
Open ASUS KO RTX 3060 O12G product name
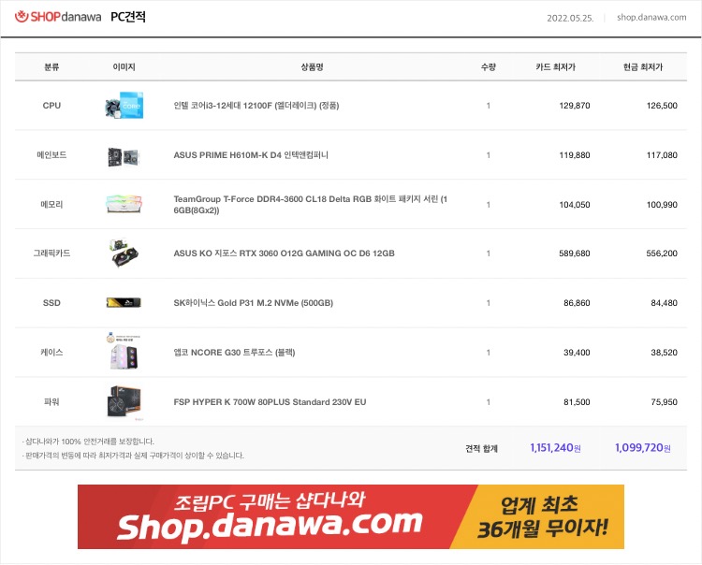tap(284, 254)
